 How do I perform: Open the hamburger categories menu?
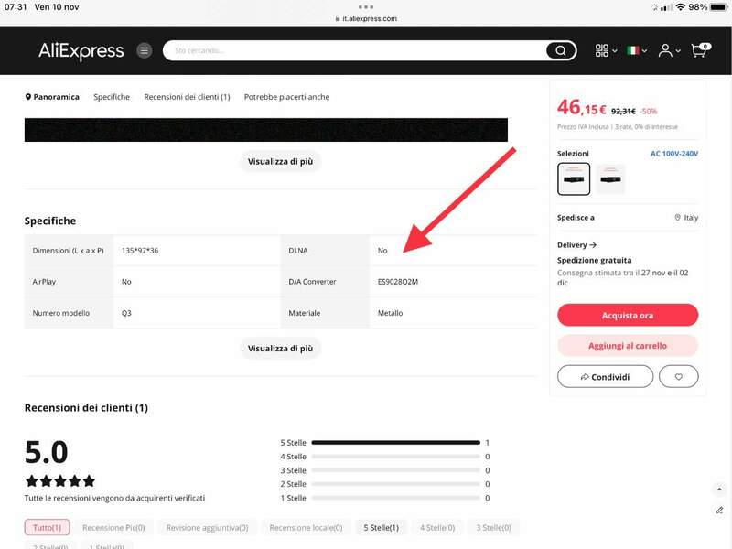pyautogui.click(x=144, y=50)
